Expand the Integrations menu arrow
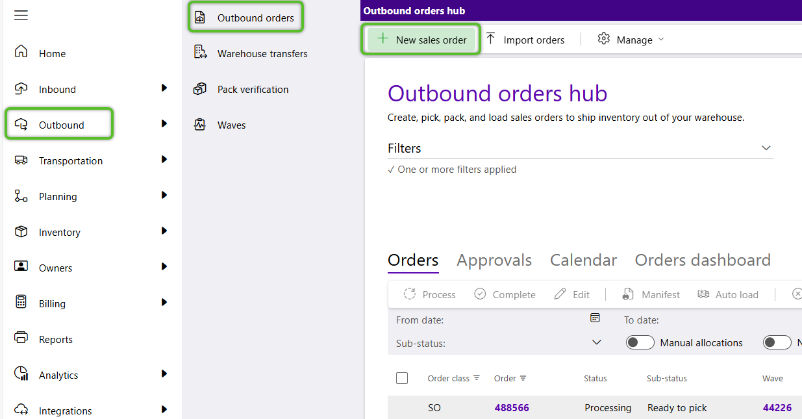The height and width of the screenshot is (419, 802). 164,409
